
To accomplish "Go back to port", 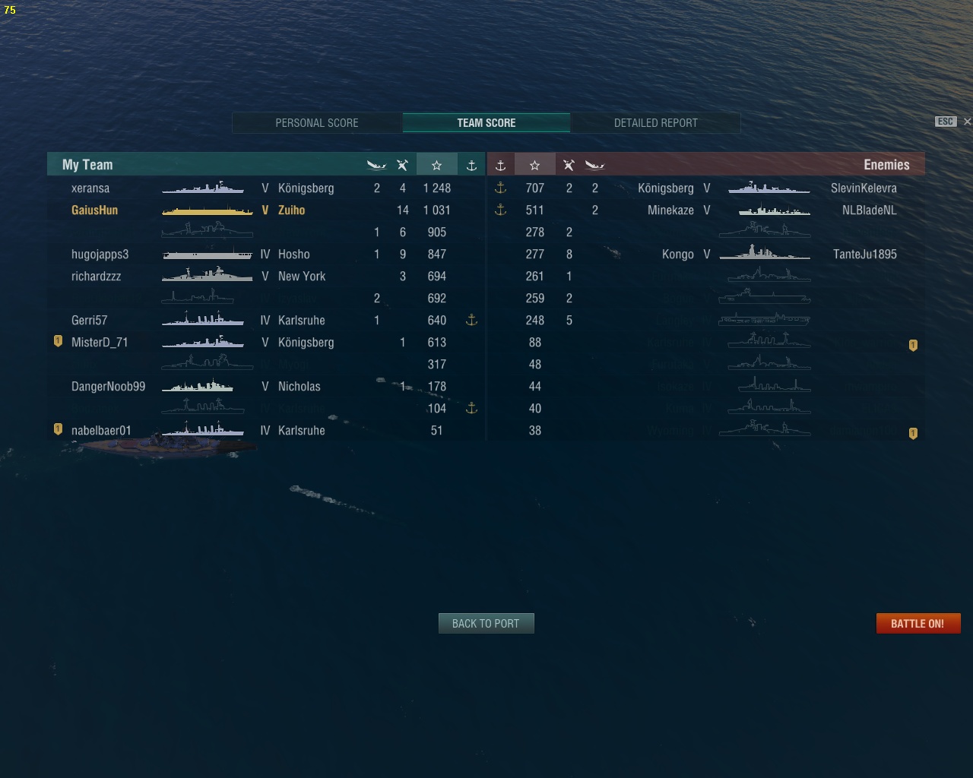I will click(x=486, y=623).
